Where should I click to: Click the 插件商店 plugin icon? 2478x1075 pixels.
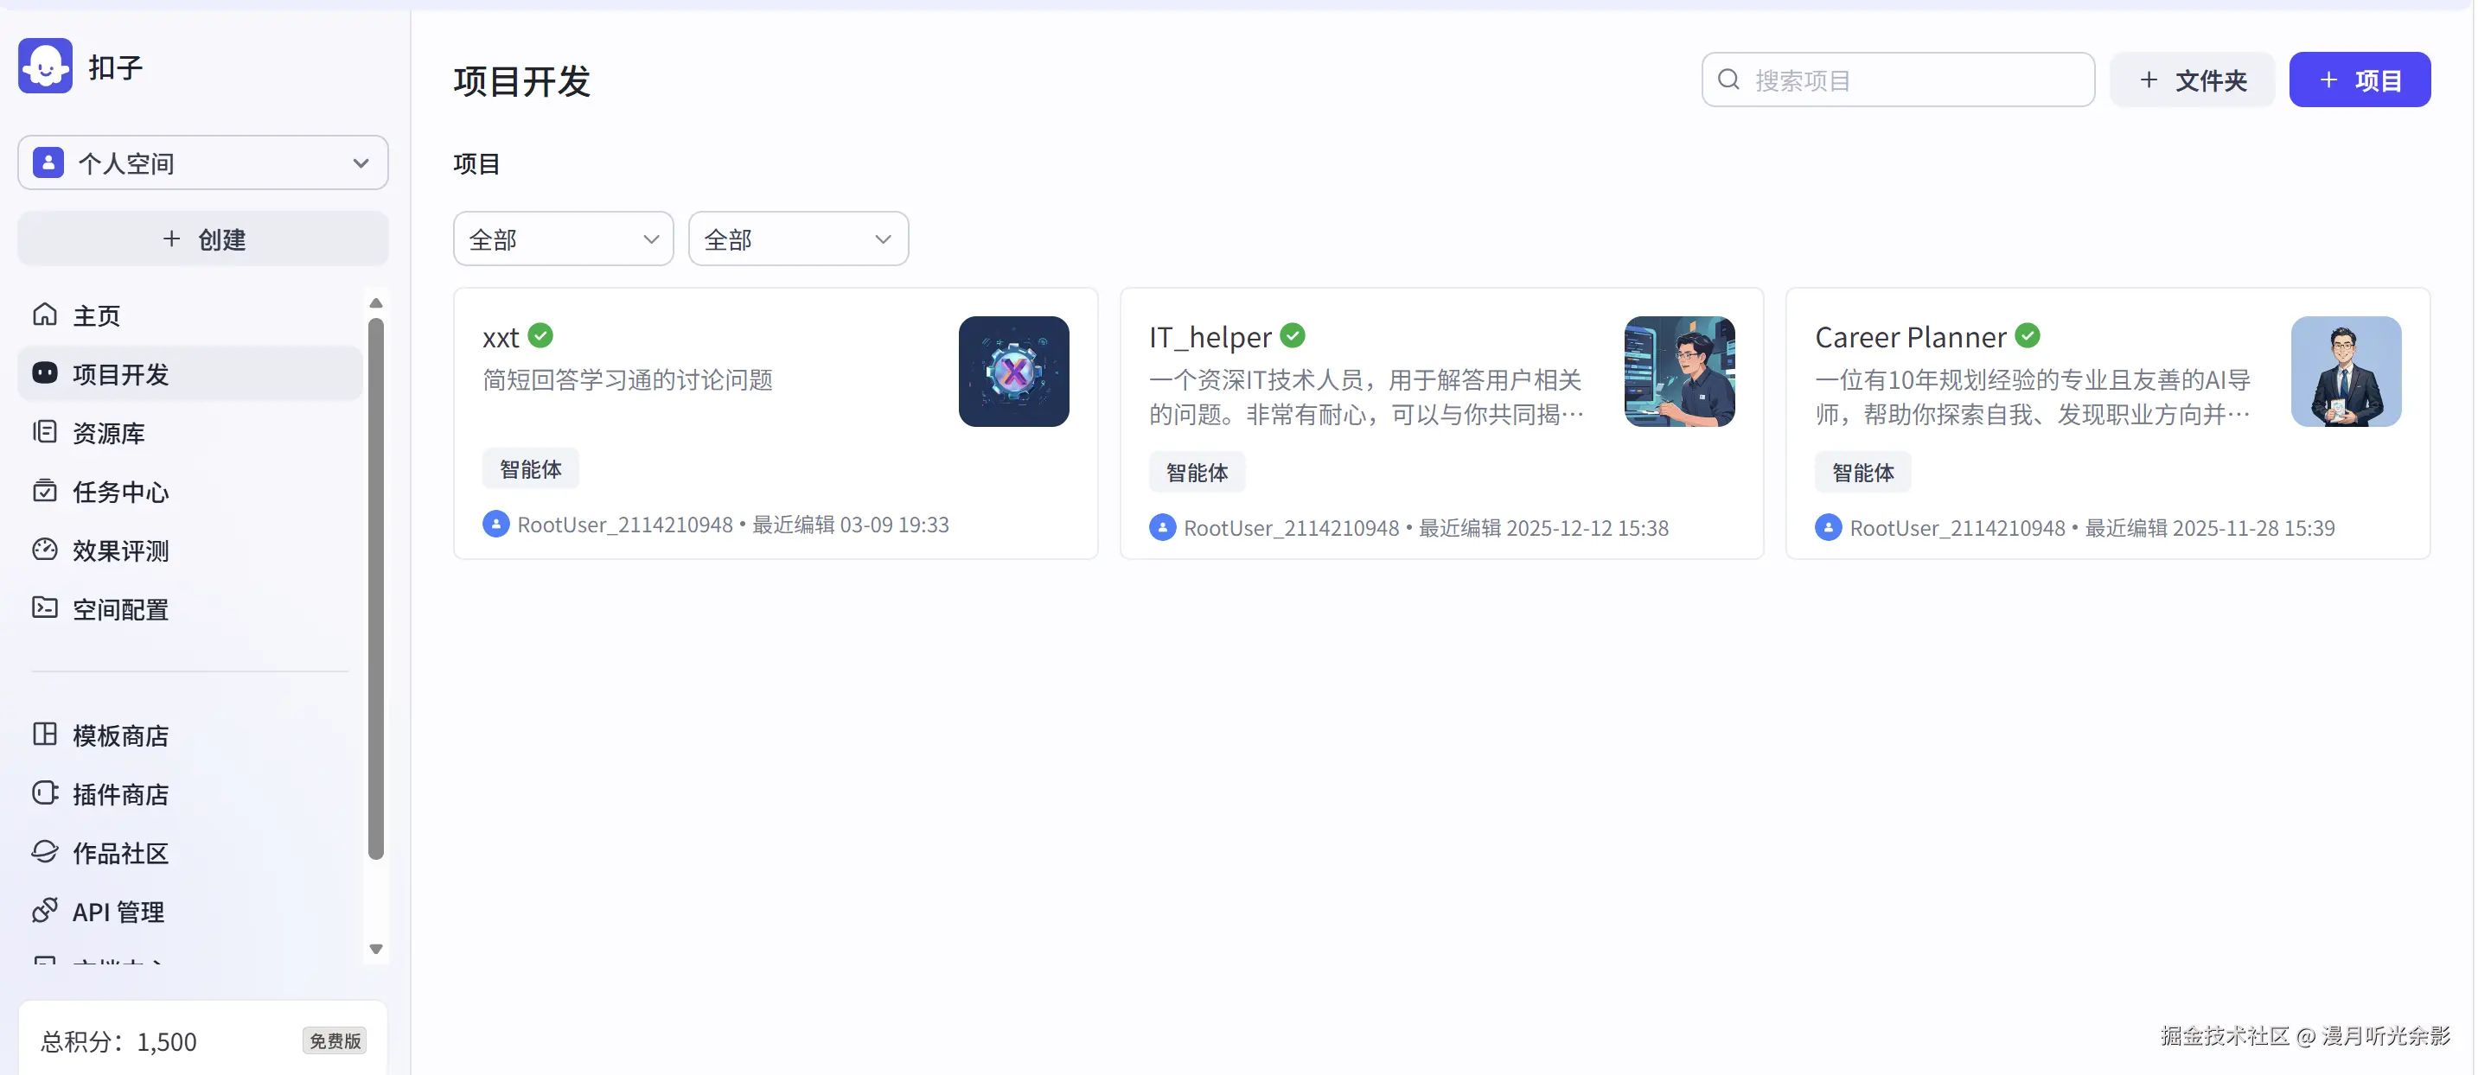pos(45,793)
